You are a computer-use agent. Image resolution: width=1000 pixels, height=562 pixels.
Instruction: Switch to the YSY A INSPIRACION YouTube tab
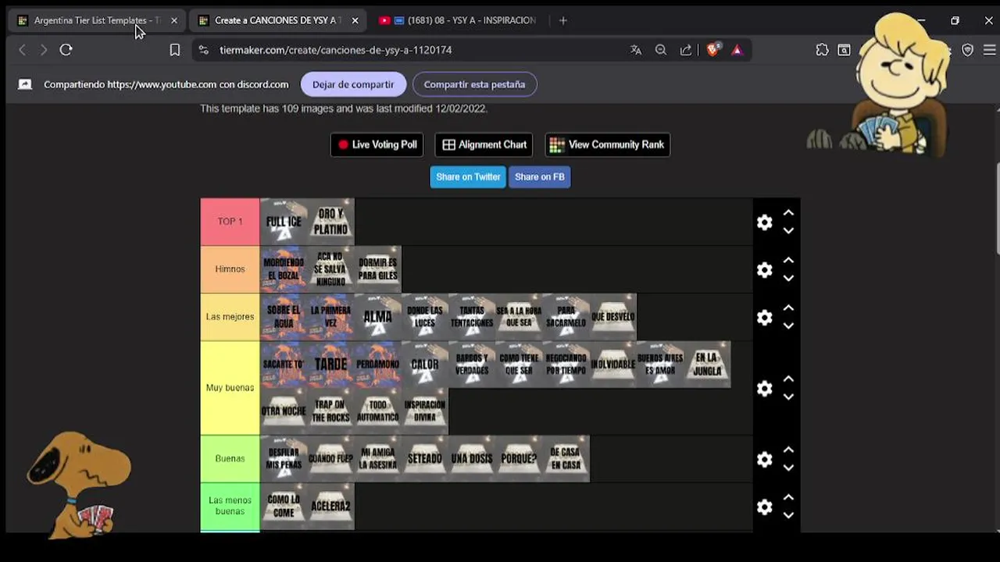pos(458,20)
